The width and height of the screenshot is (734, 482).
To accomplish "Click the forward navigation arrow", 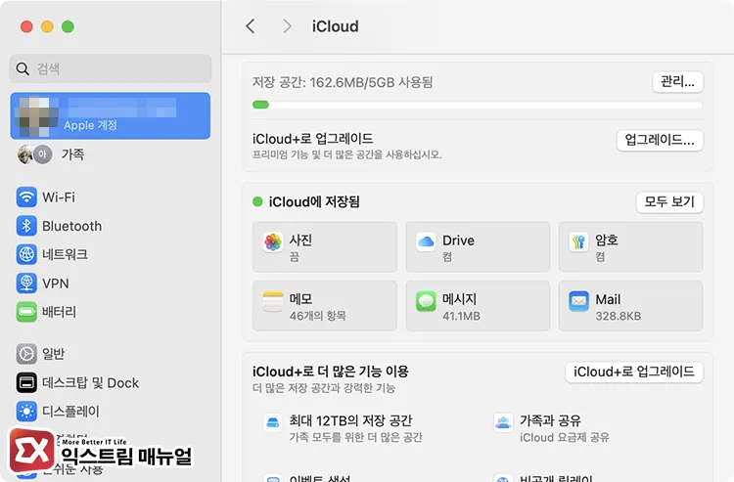I will 287,26.
